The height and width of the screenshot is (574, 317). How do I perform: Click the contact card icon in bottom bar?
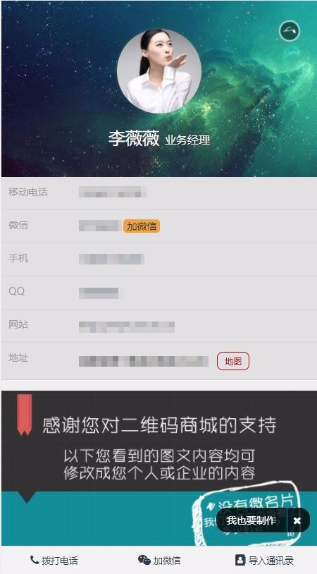240,560
